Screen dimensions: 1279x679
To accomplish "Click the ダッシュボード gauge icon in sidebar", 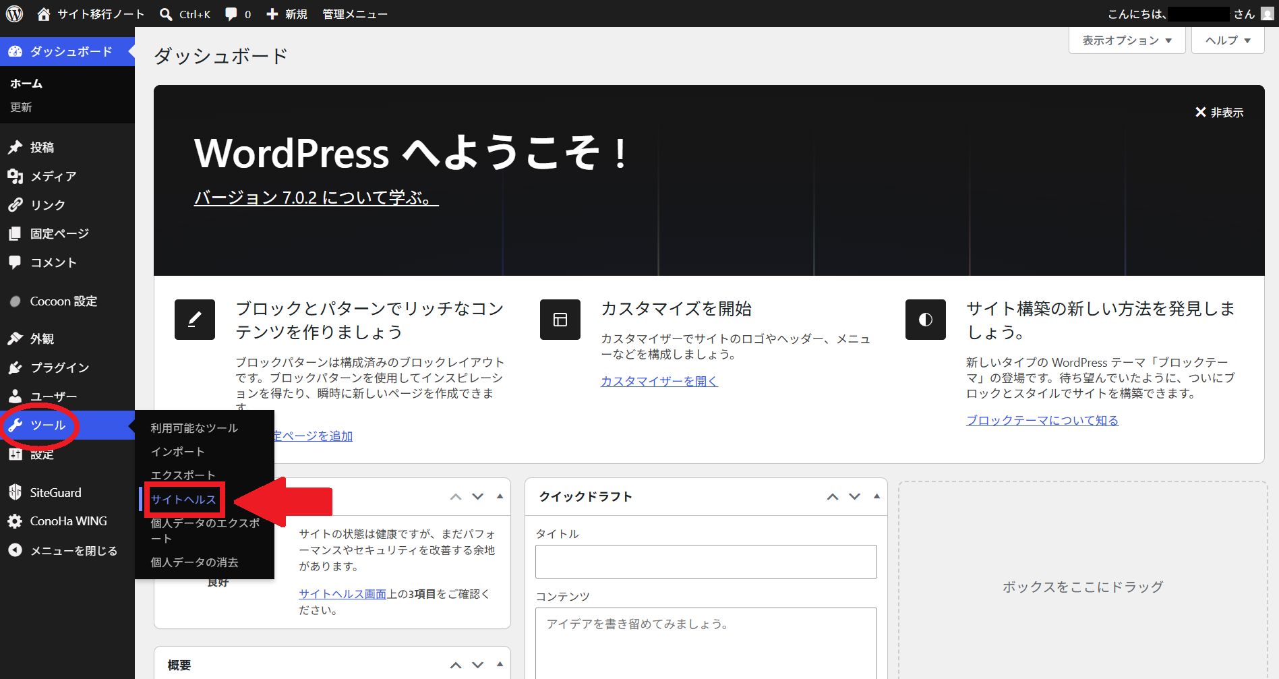I will [x=15, y=51].
